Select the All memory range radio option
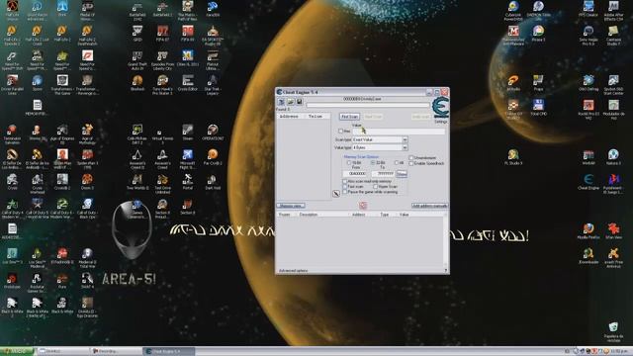 click(397, 162)
